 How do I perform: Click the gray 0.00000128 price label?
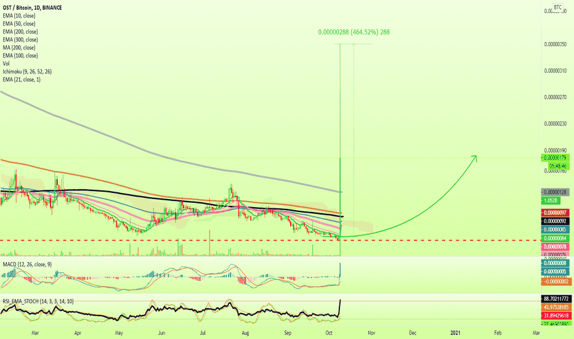[556, 192]
